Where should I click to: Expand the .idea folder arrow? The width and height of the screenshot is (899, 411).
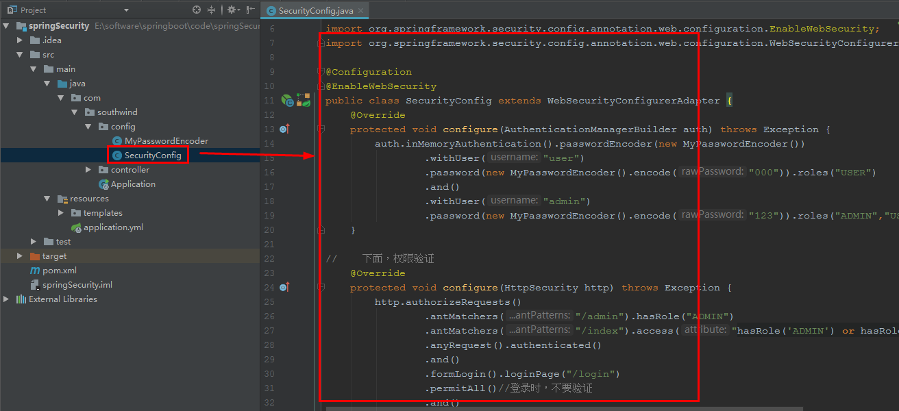pos(21,40)
